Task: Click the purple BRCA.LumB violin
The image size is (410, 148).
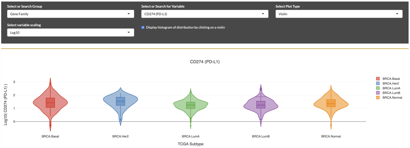Action: click(x=261, y=104)
